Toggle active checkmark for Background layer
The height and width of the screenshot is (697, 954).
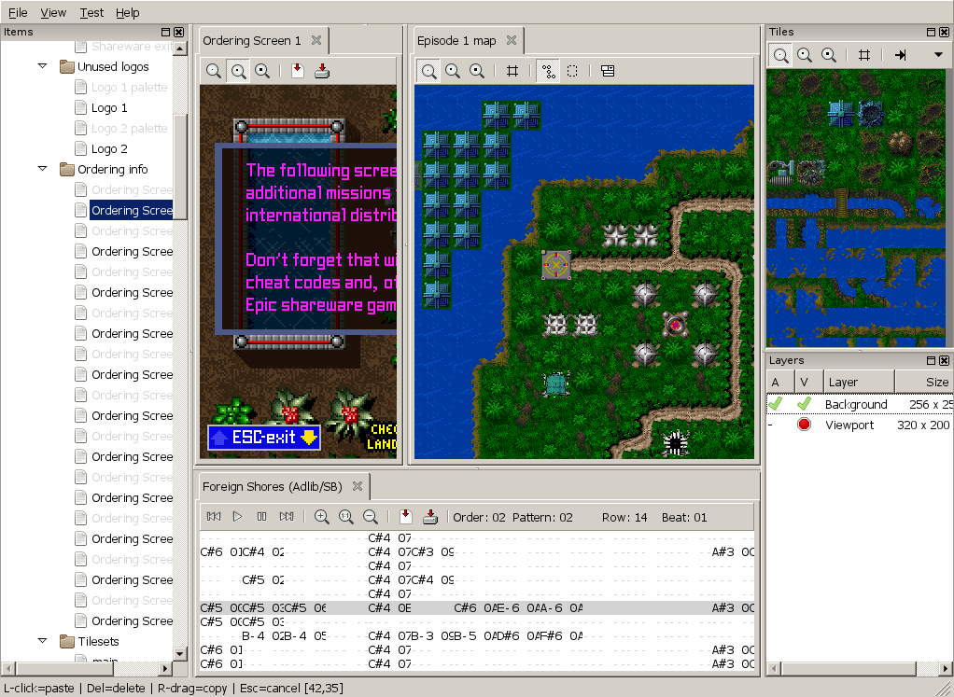[x=775, y=404]
